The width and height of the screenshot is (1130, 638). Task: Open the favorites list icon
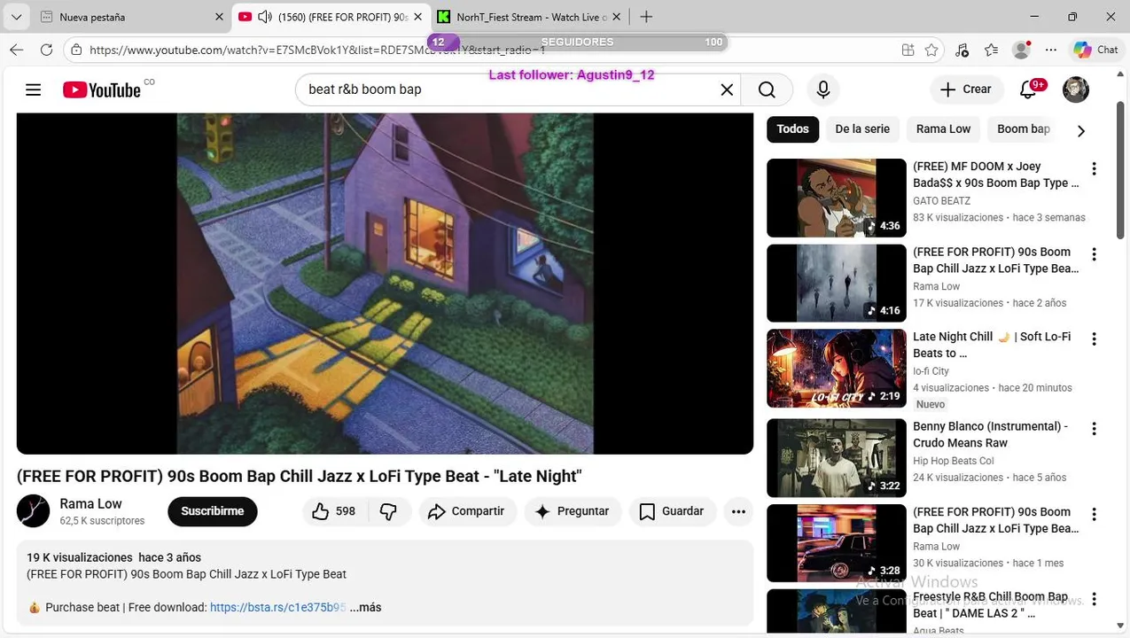point(992,50)
